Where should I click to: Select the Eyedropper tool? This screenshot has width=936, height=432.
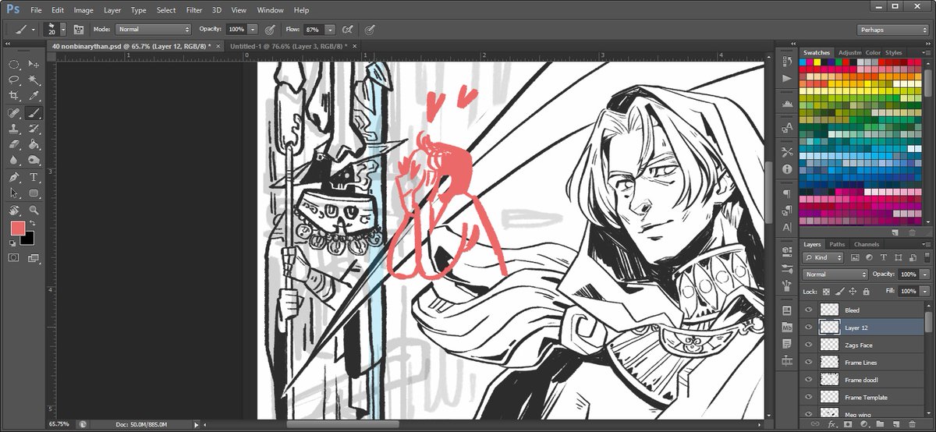[34, 96]
